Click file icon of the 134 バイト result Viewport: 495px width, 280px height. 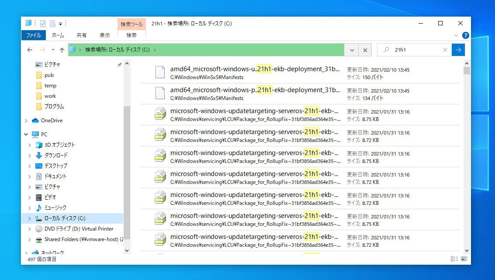[160, 93]
